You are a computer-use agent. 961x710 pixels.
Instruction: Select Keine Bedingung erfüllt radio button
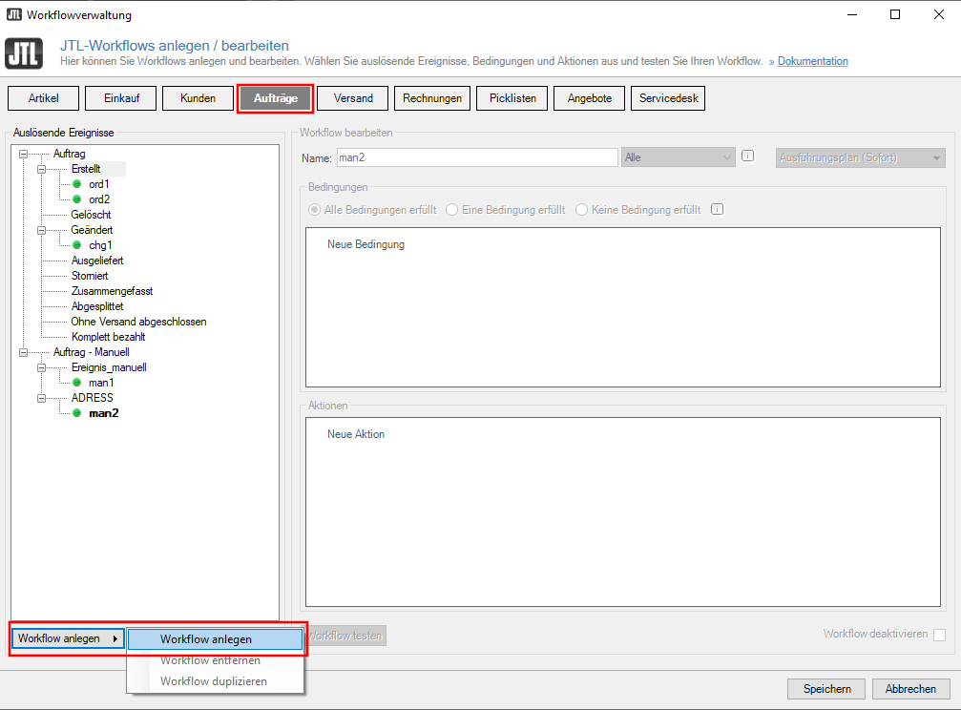pyautogui.click(x=581, y=210)
